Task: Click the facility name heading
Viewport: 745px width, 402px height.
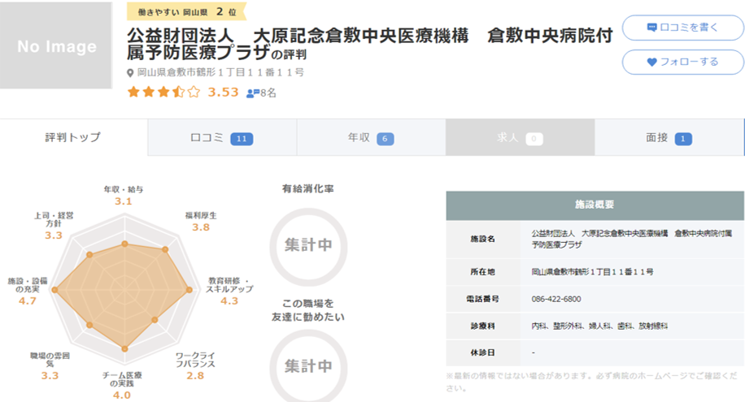Action: [x=369, y=44]
